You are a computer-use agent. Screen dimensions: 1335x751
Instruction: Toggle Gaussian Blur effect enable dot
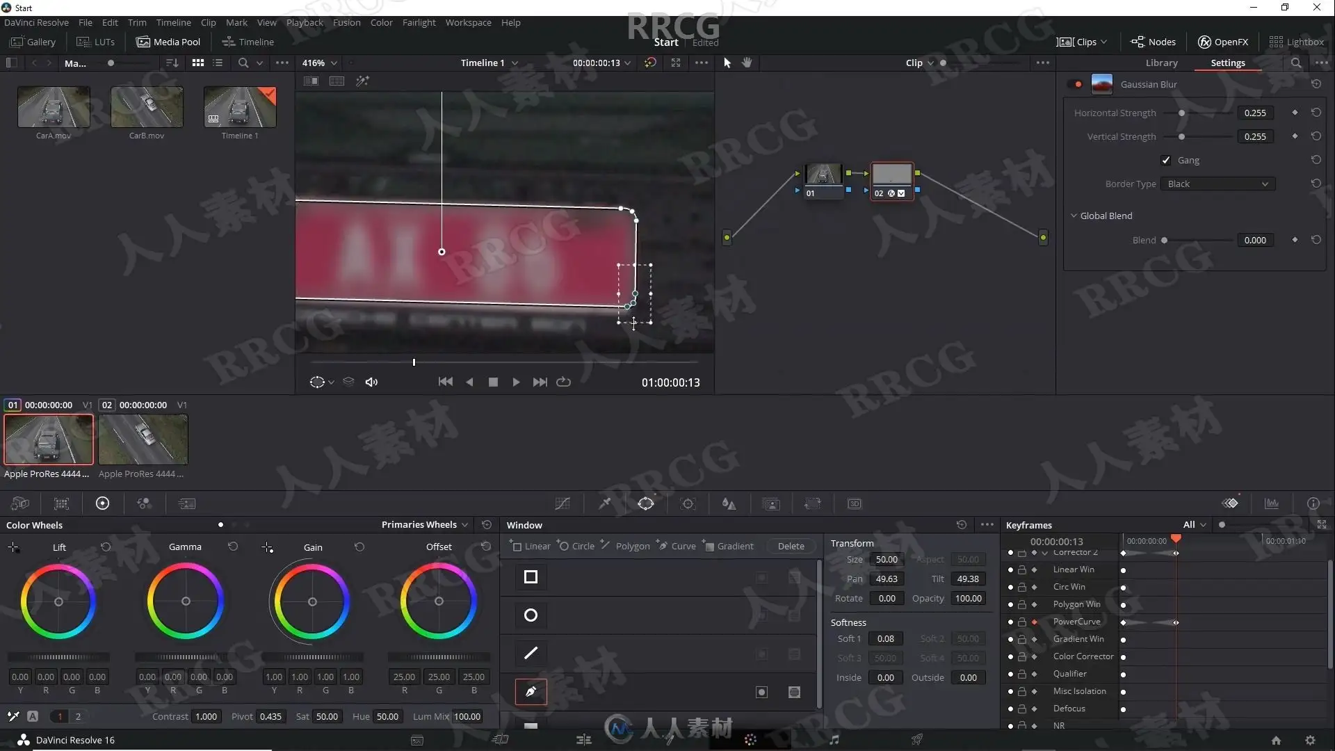tap(1078, 84)
